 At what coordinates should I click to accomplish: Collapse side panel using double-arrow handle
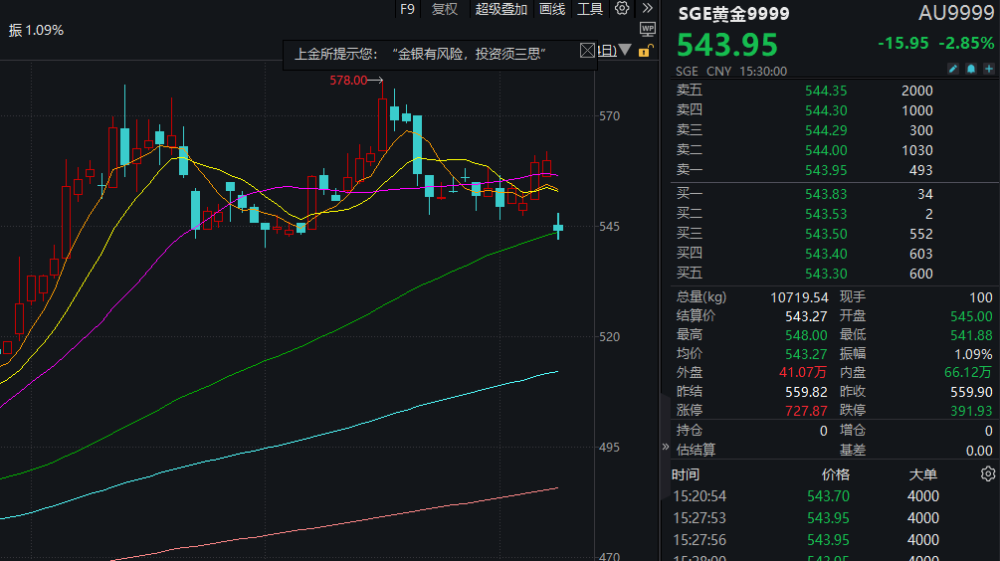666,448
